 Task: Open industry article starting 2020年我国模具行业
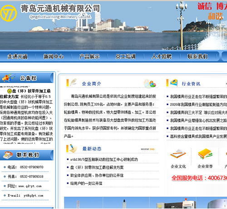(198, 104)
